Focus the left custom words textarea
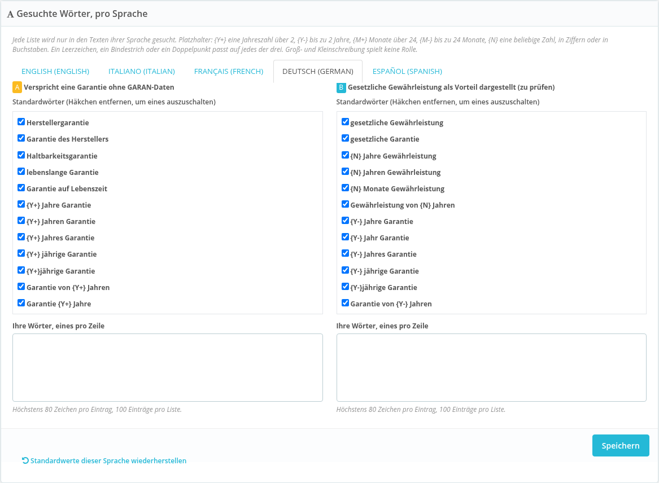The height and width of the screenshot is (483, 659). tap(168, 367)
